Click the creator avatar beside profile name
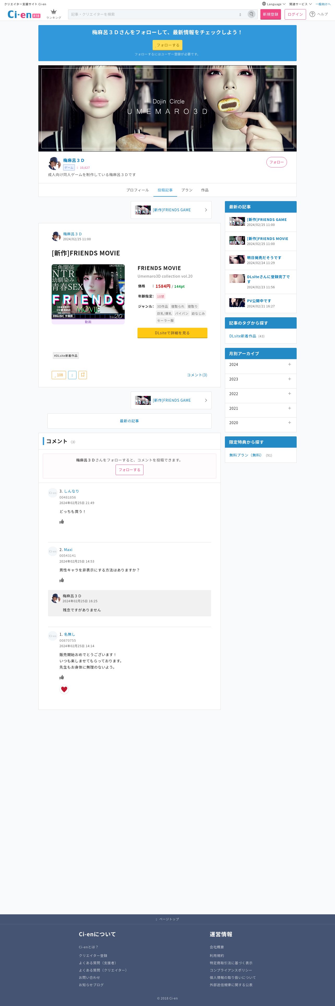The width and height of the screenshot is (335, 1006). (54, 163)
